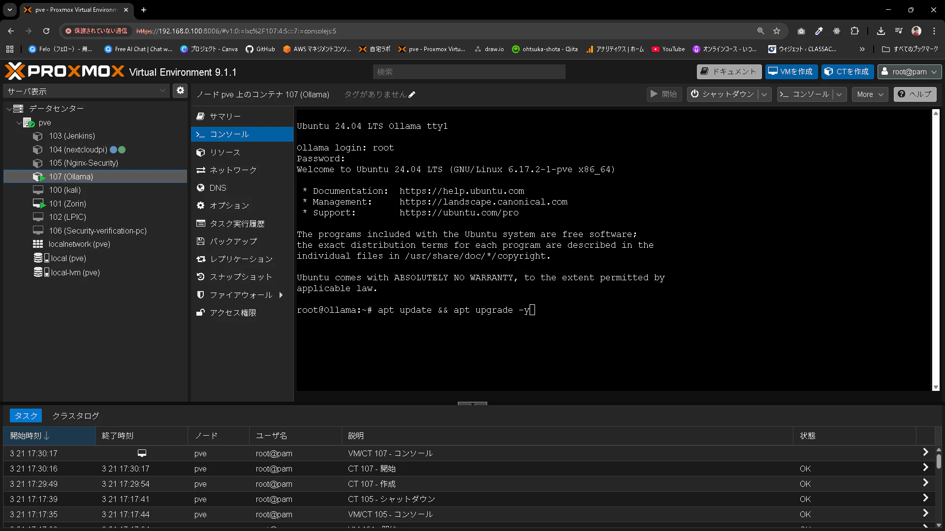Screen dimensions: 945x531
Task: Switch to the Cluster Log tab
Action: click(75, 416)
